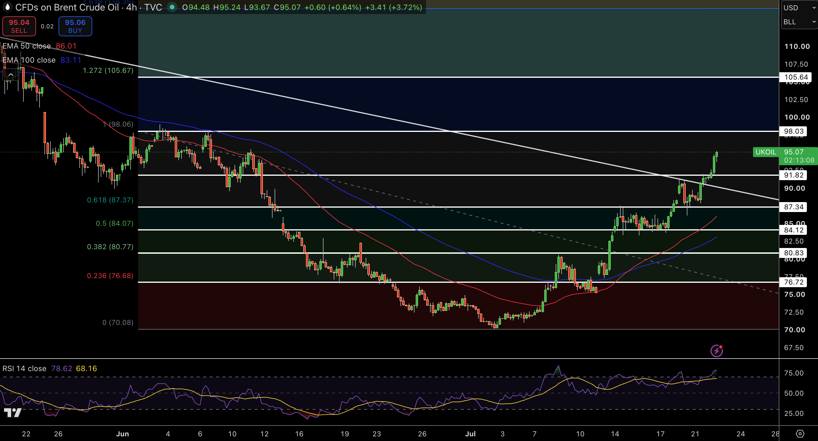818x441 pixels.
Task: Click the red 95.04 SELL button
Action: coord(19,26)
